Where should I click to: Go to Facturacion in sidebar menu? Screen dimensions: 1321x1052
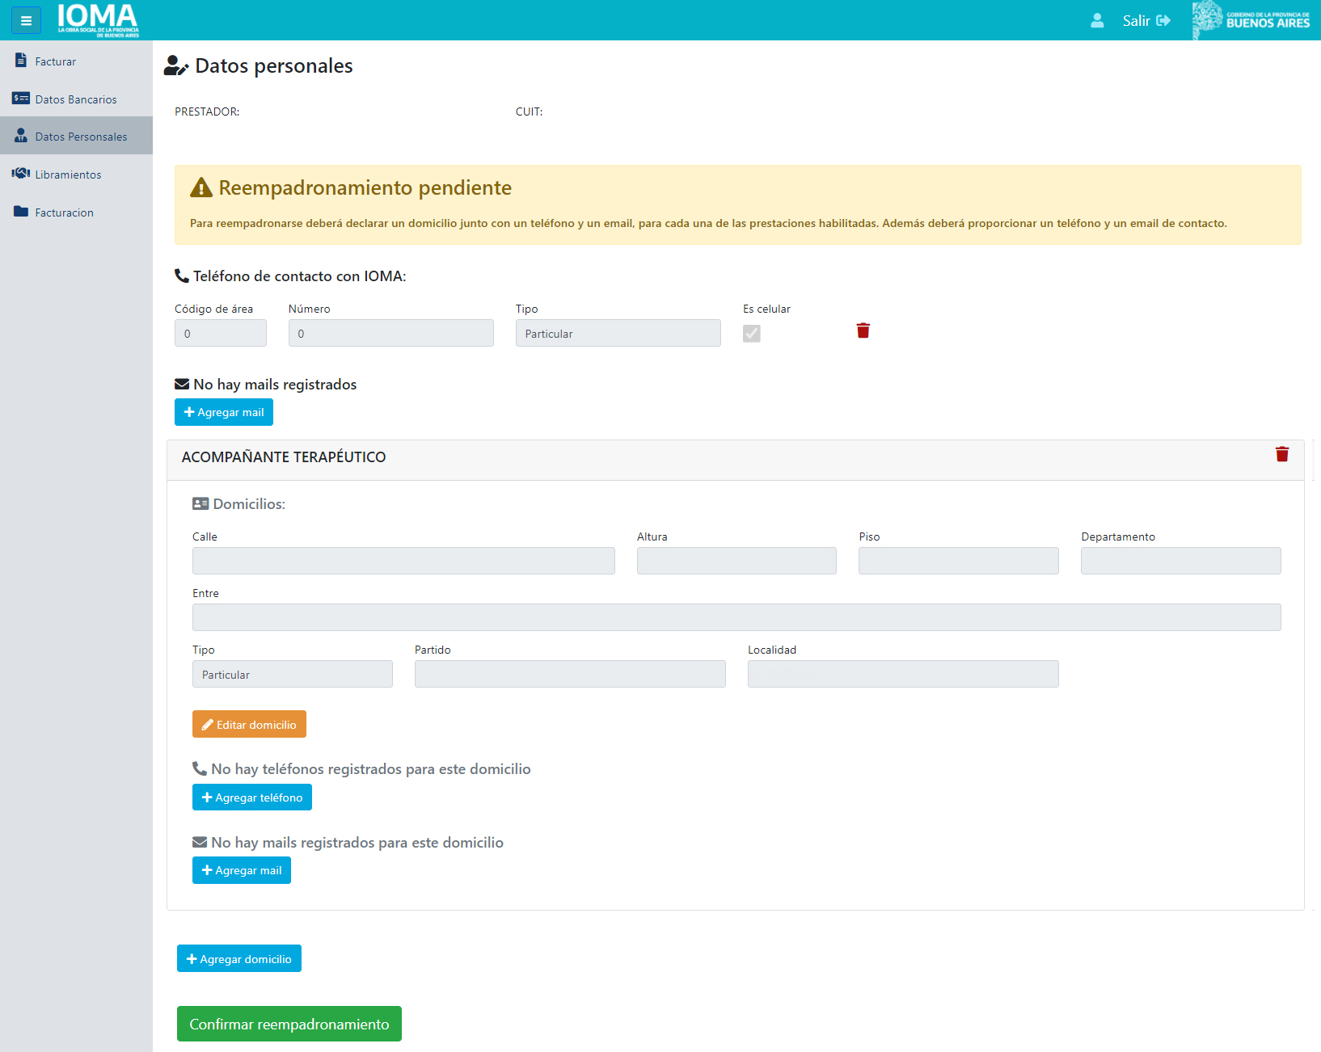tap(65, 213)
